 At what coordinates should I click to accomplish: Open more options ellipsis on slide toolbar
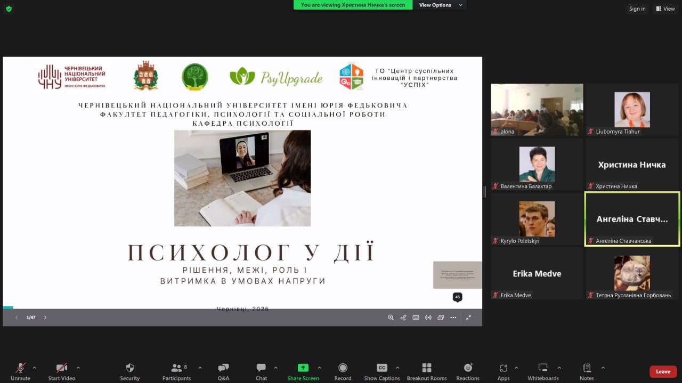click(453, 317)
